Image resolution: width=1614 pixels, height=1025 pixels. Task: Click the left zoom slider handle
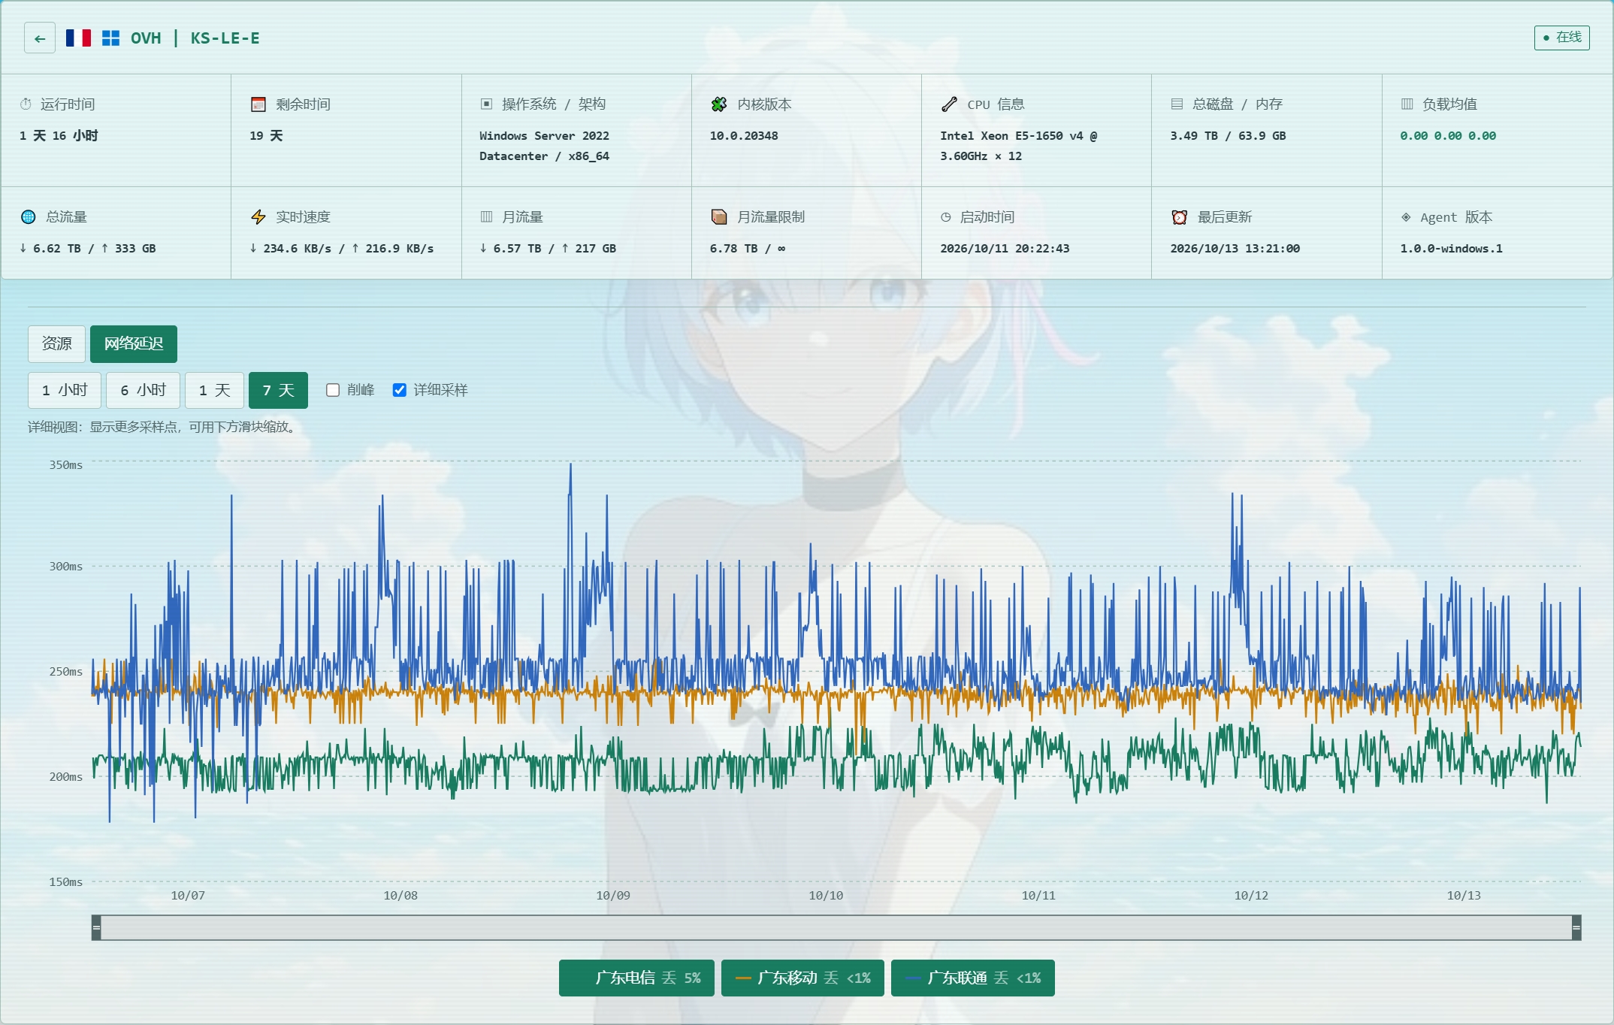tap(96, 928)
